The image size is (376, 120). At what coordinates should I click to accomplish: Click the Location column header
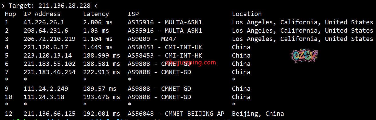coord(247,14)
